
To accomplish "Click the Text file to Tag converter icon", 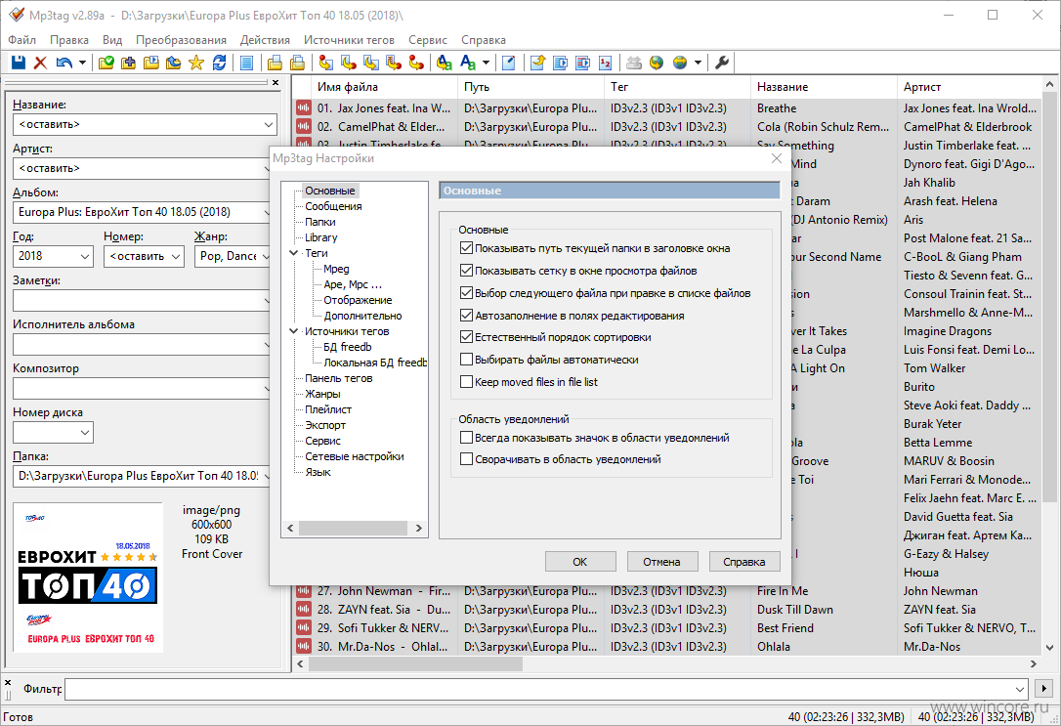I will (x=393, y=63).
